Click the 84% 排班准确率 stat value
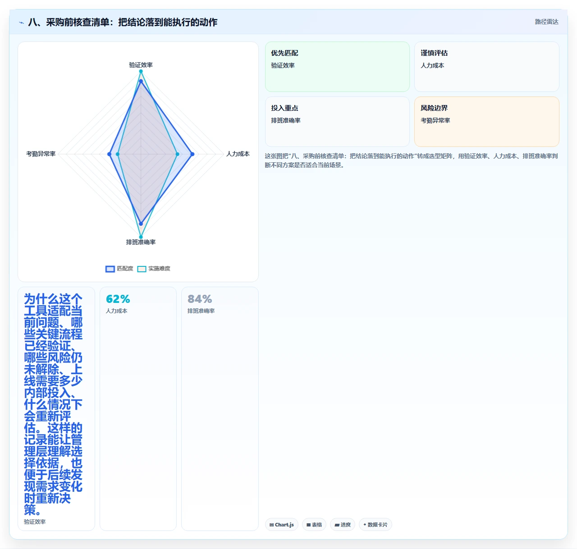The width and height of the screenshot is (577, 549). pos(200,299)
